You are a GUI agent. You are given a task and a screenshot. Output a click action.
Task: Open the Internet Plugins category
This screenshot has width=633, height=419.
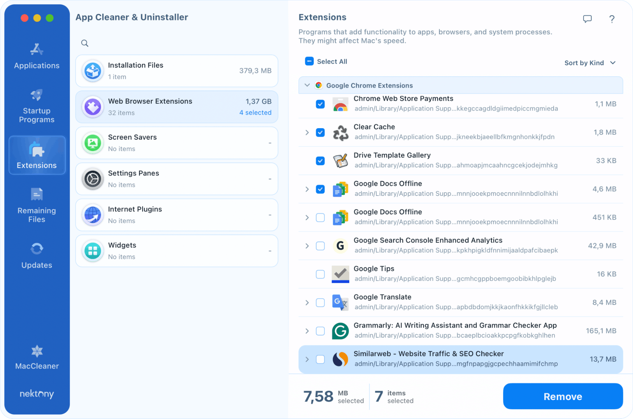[x=176, y=215]
